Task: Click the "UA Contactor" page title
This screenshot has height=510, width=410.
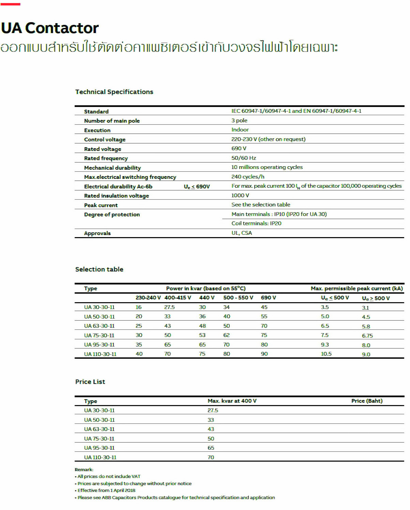Action: tap(50, 28)
